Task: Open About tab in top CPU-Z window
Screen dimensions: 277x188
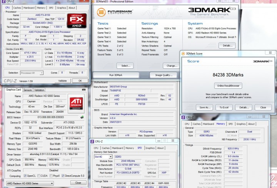Action: [72, 8]
